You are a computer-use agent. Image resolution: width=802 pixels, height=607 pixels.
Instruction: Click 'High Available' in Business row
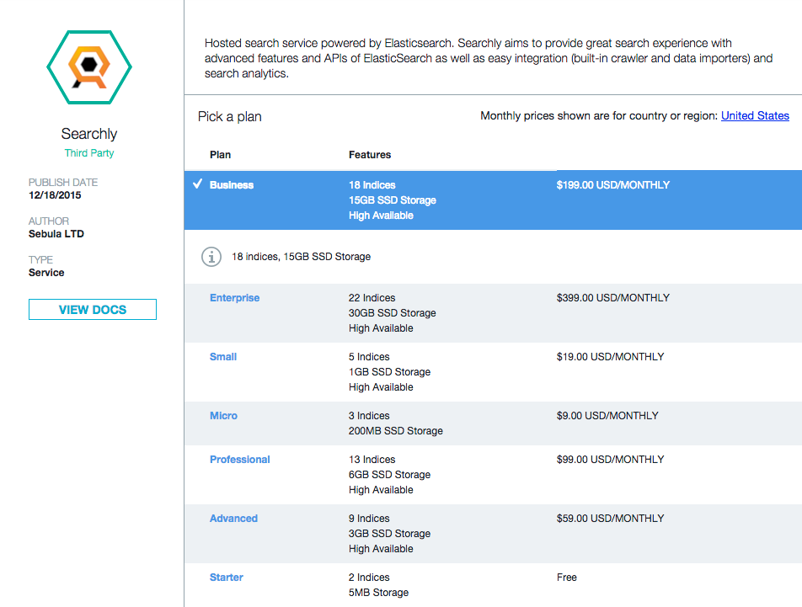(x=381, y=216)
